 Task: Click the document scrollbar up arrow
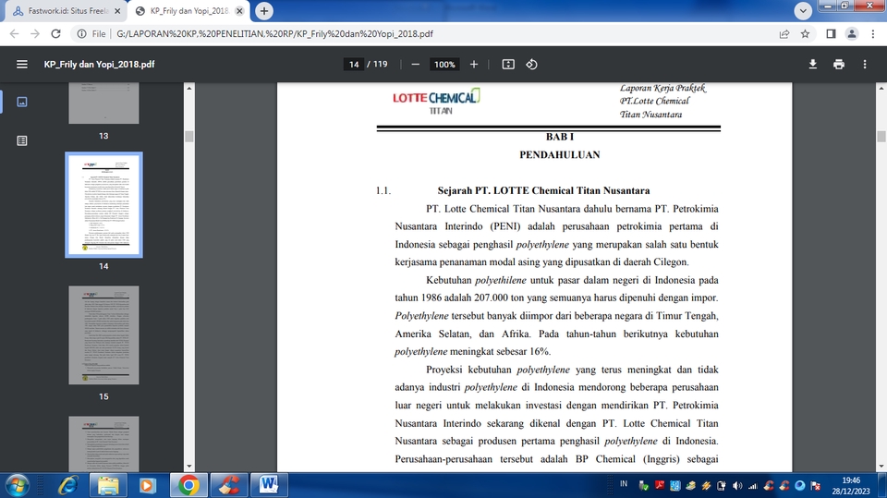(x=881, y=89)
